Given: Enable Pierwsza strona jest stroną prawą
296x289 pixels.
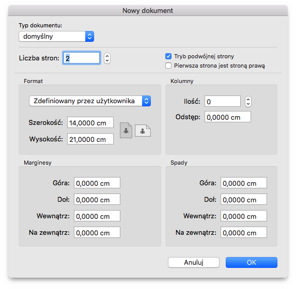Looking at the screenshot, I should pos(168,66).
